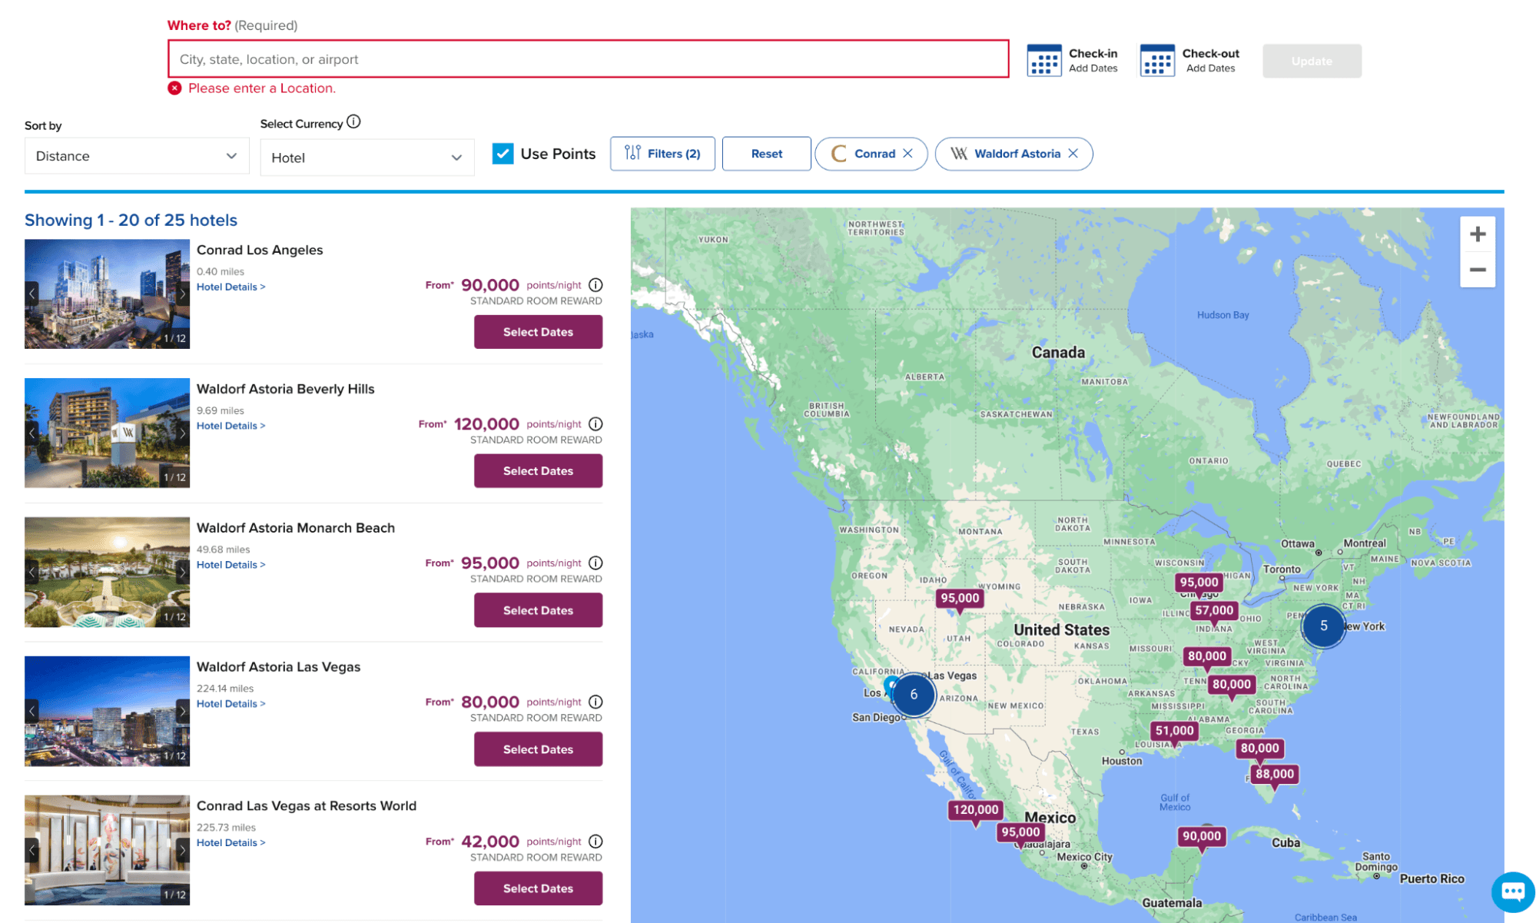Click the Check-in calendar icon
Image resolution: width=1536 pixels, height=923 pixels.
click(1042, 59)
